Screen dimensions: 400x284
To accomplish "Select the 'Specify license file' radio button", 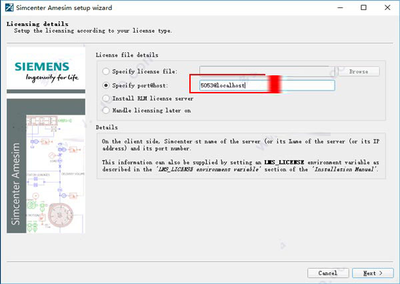I will coord(106,71).
